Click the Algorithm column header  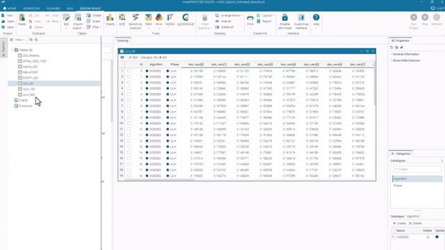pos(156,65)
